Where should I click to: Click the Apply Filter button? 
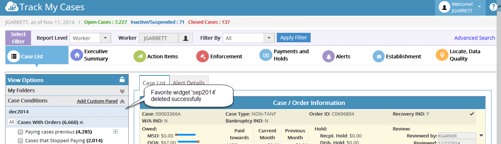(x=294, y=38)
